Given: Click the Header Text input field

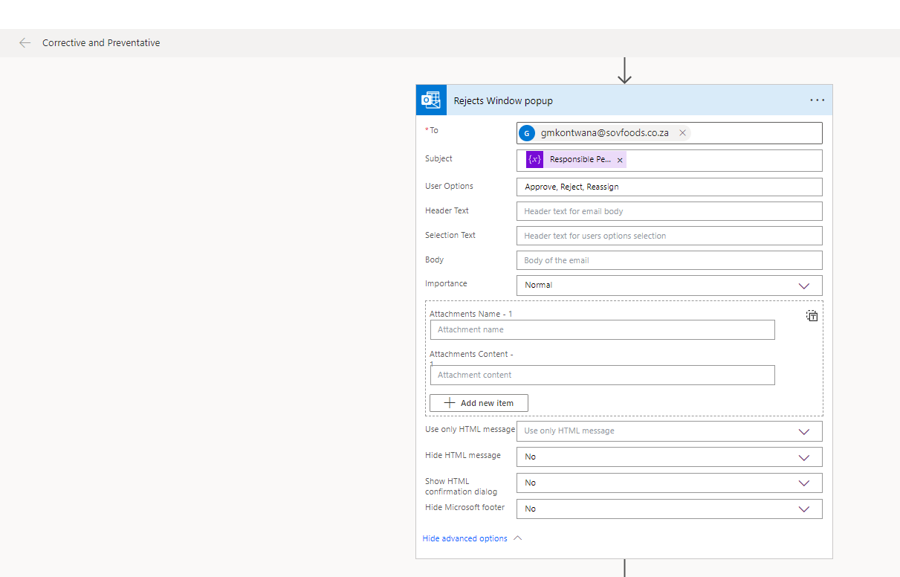Looking at the screenshot, I should point(669,211).
